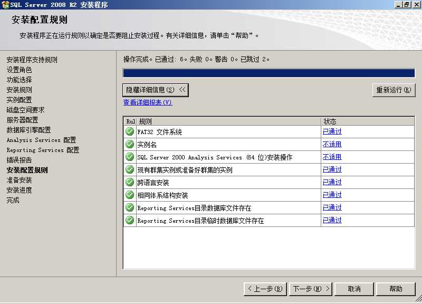Image resolution: width=422 pixels, height=304 pixels.
Task: Click green check icon beside 相同体系结构安装
Action: point(130,195)
